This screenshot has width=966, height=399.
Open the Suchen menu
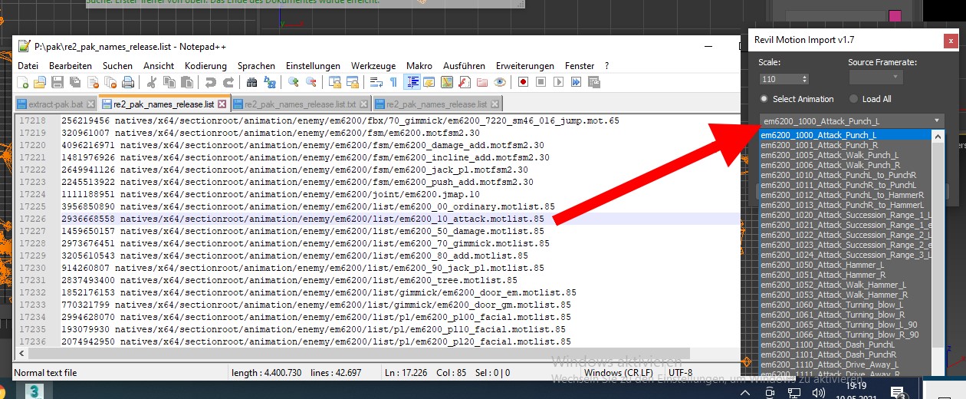coord(117,66)
